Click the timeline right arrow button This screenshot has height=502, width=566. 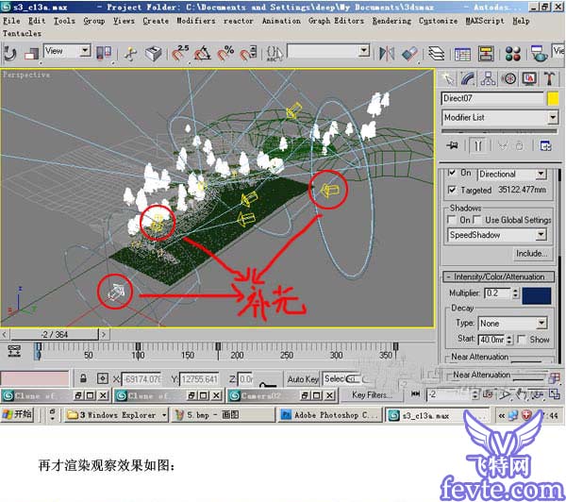click(104, 334)
